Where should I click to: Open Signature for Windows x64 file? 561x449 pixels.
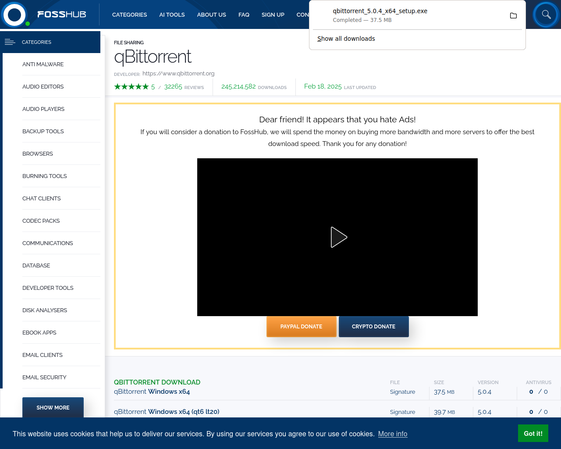[x=402, y=392]
